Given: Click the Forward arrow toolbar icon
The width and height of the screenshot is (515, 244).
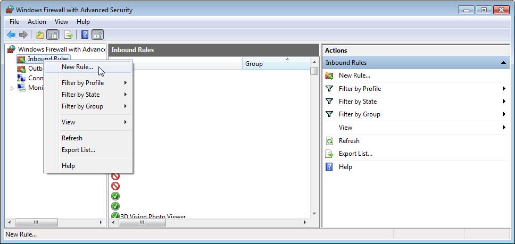Looking at the screenshot, I should coord(23,35).
